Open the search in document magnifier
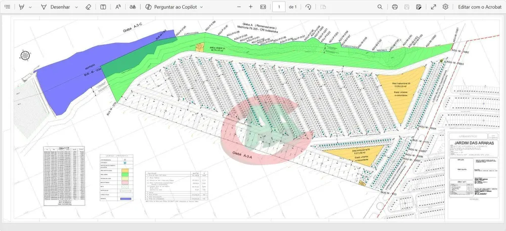The height and width of the screenshot is (231, 506). tap(380, 7)
